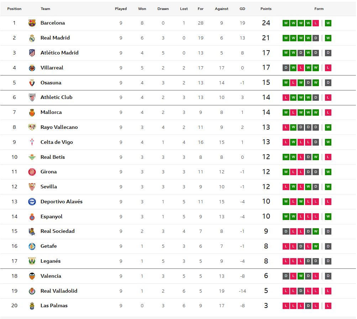Click the Villarreal yellow crest icon
The height and width of the screenshot is (319, 357).
pyautogui.click(x=32, y=68)
